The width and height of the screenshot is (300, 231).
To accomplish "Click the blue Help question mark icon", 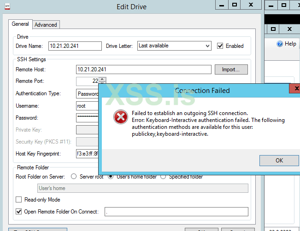I will click(x=280, y=44).
